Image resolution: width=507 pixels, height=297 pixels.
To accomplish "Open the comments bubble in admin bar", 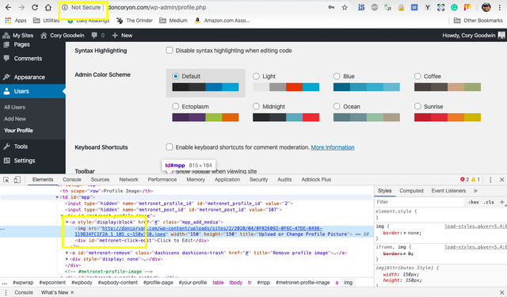I will (98, 35).
